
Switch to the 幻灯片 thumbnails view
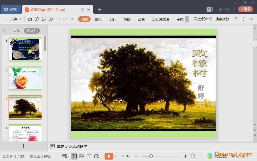click(32, 31)
